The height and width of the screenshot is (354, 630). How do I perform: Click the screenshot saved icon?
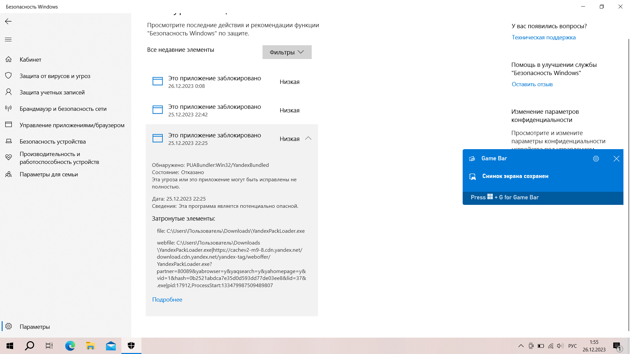tap(472, 177)
